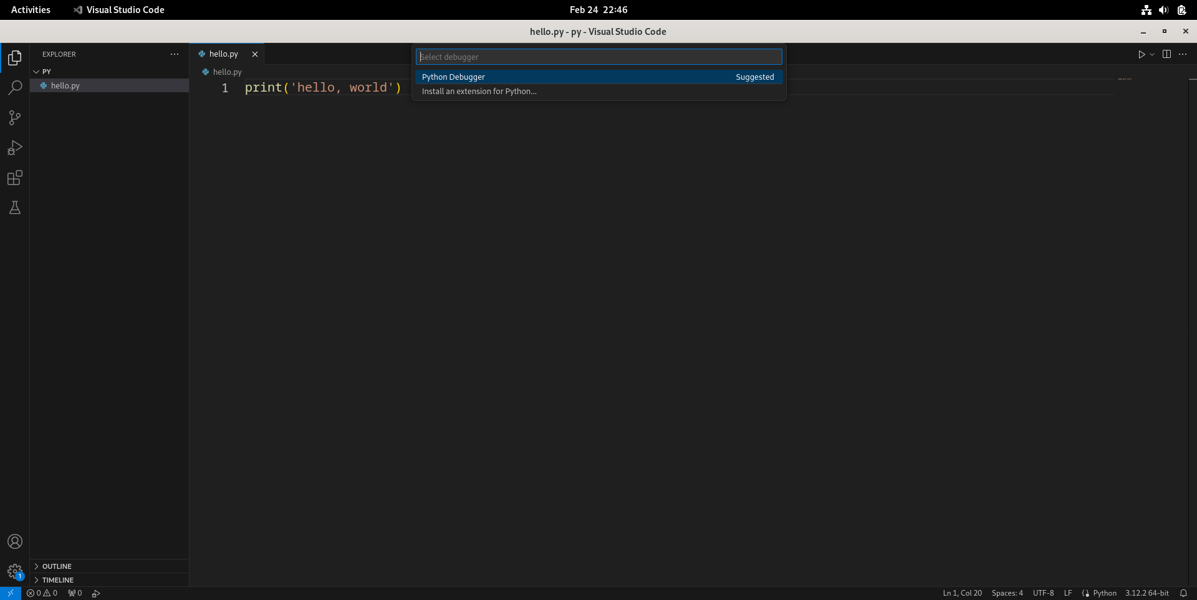This screenshot has height=600, width=1197.
Task: Select the hello.py editor tab
Action: 227,54
